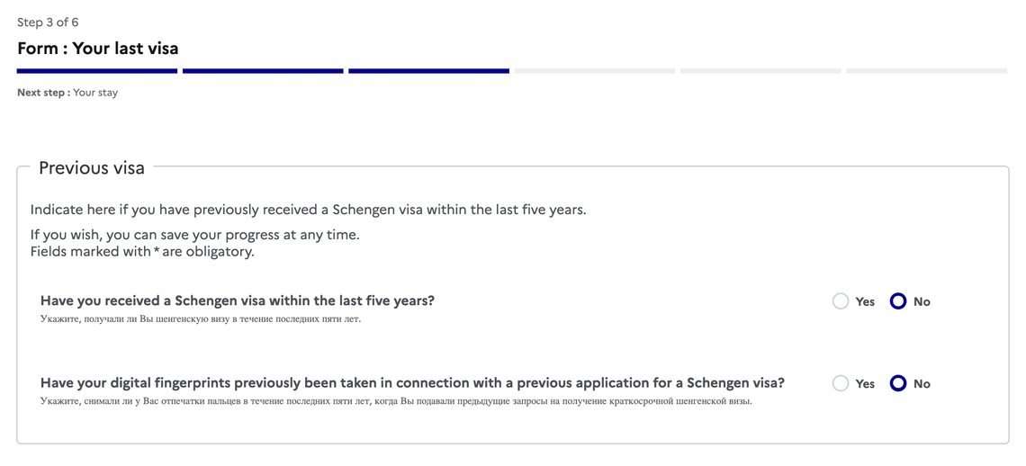Click the Russian hint under the Schengen visa question
1026x466 pixels.
click(201, 318)
